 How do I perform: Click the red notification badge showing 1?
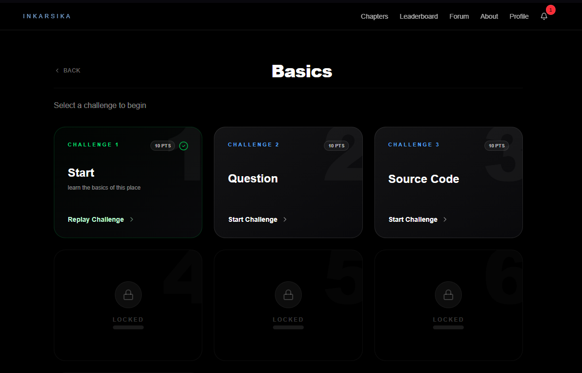550,10
